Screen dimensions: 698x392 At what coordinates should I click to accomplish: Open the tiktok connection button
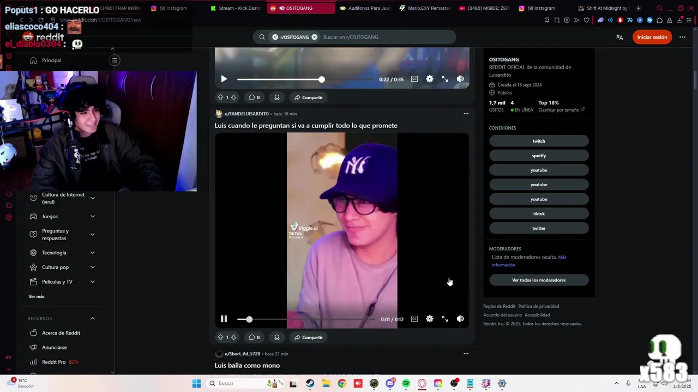pos(539,214)
